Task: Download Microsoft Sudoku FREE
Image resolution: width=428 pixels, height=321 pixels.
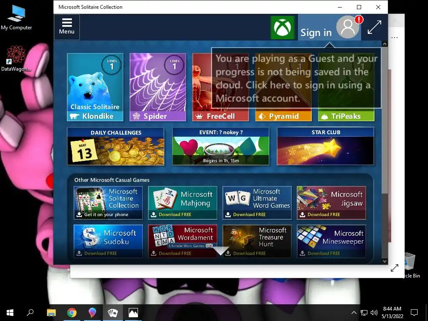Action: 108,241
